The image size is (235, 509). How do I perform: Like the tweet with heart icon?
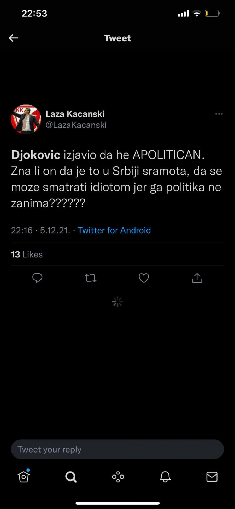point(144,278)
